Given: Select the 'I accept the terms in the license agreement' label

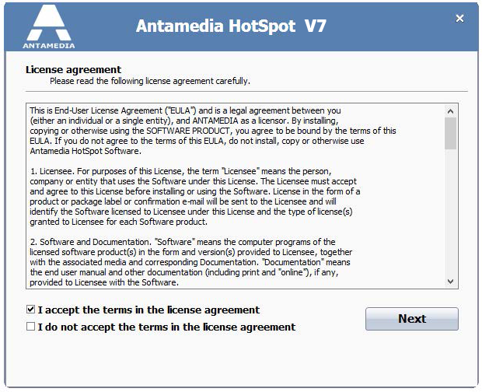Looking at the screenshot, I should (x=148, y=310).
